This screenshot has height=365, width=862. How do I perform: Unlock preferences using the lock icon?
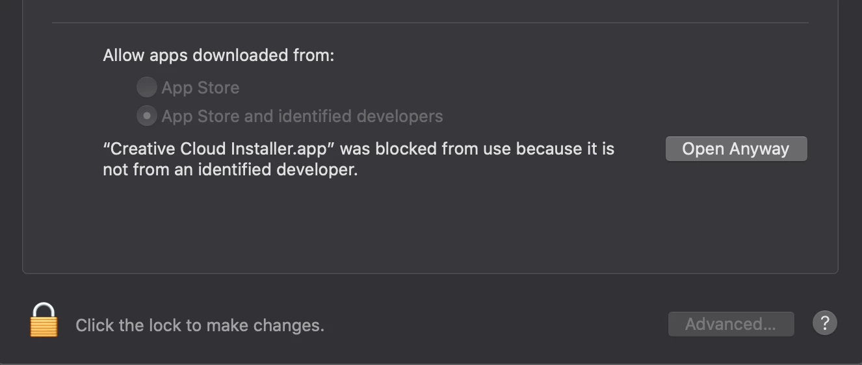coord(44,320)
